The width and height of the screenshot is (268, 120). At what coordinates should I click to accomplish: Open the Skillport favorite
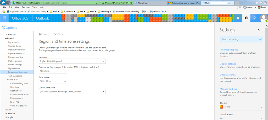pos(155,11)
